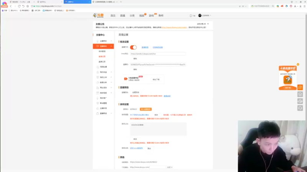Reload the page with the browser refresh icon
Screen dimensions: 307x172
[x=19, y=6]
